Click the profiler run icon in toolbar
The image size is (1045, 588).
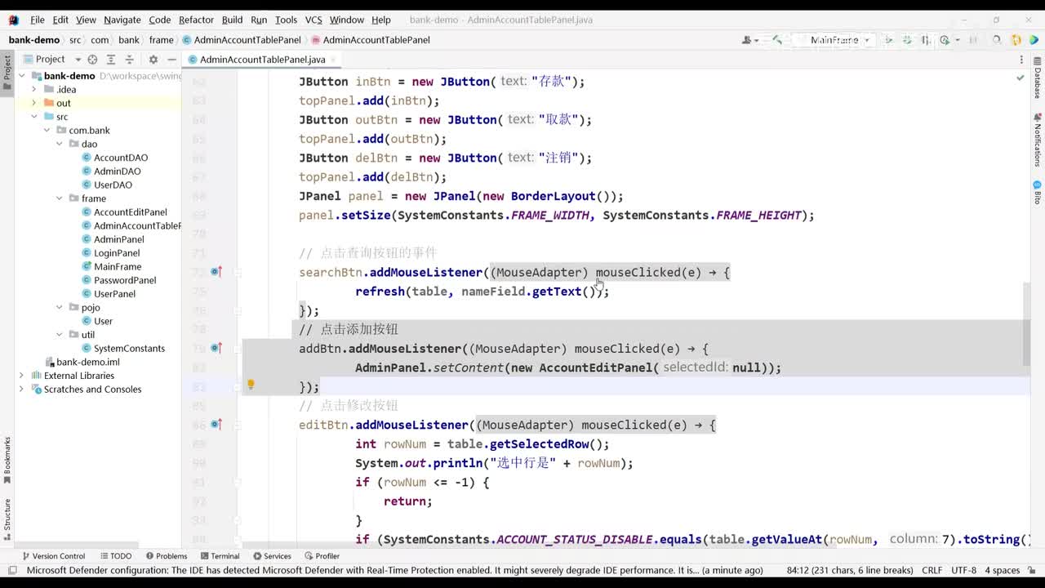pos(945,40)
